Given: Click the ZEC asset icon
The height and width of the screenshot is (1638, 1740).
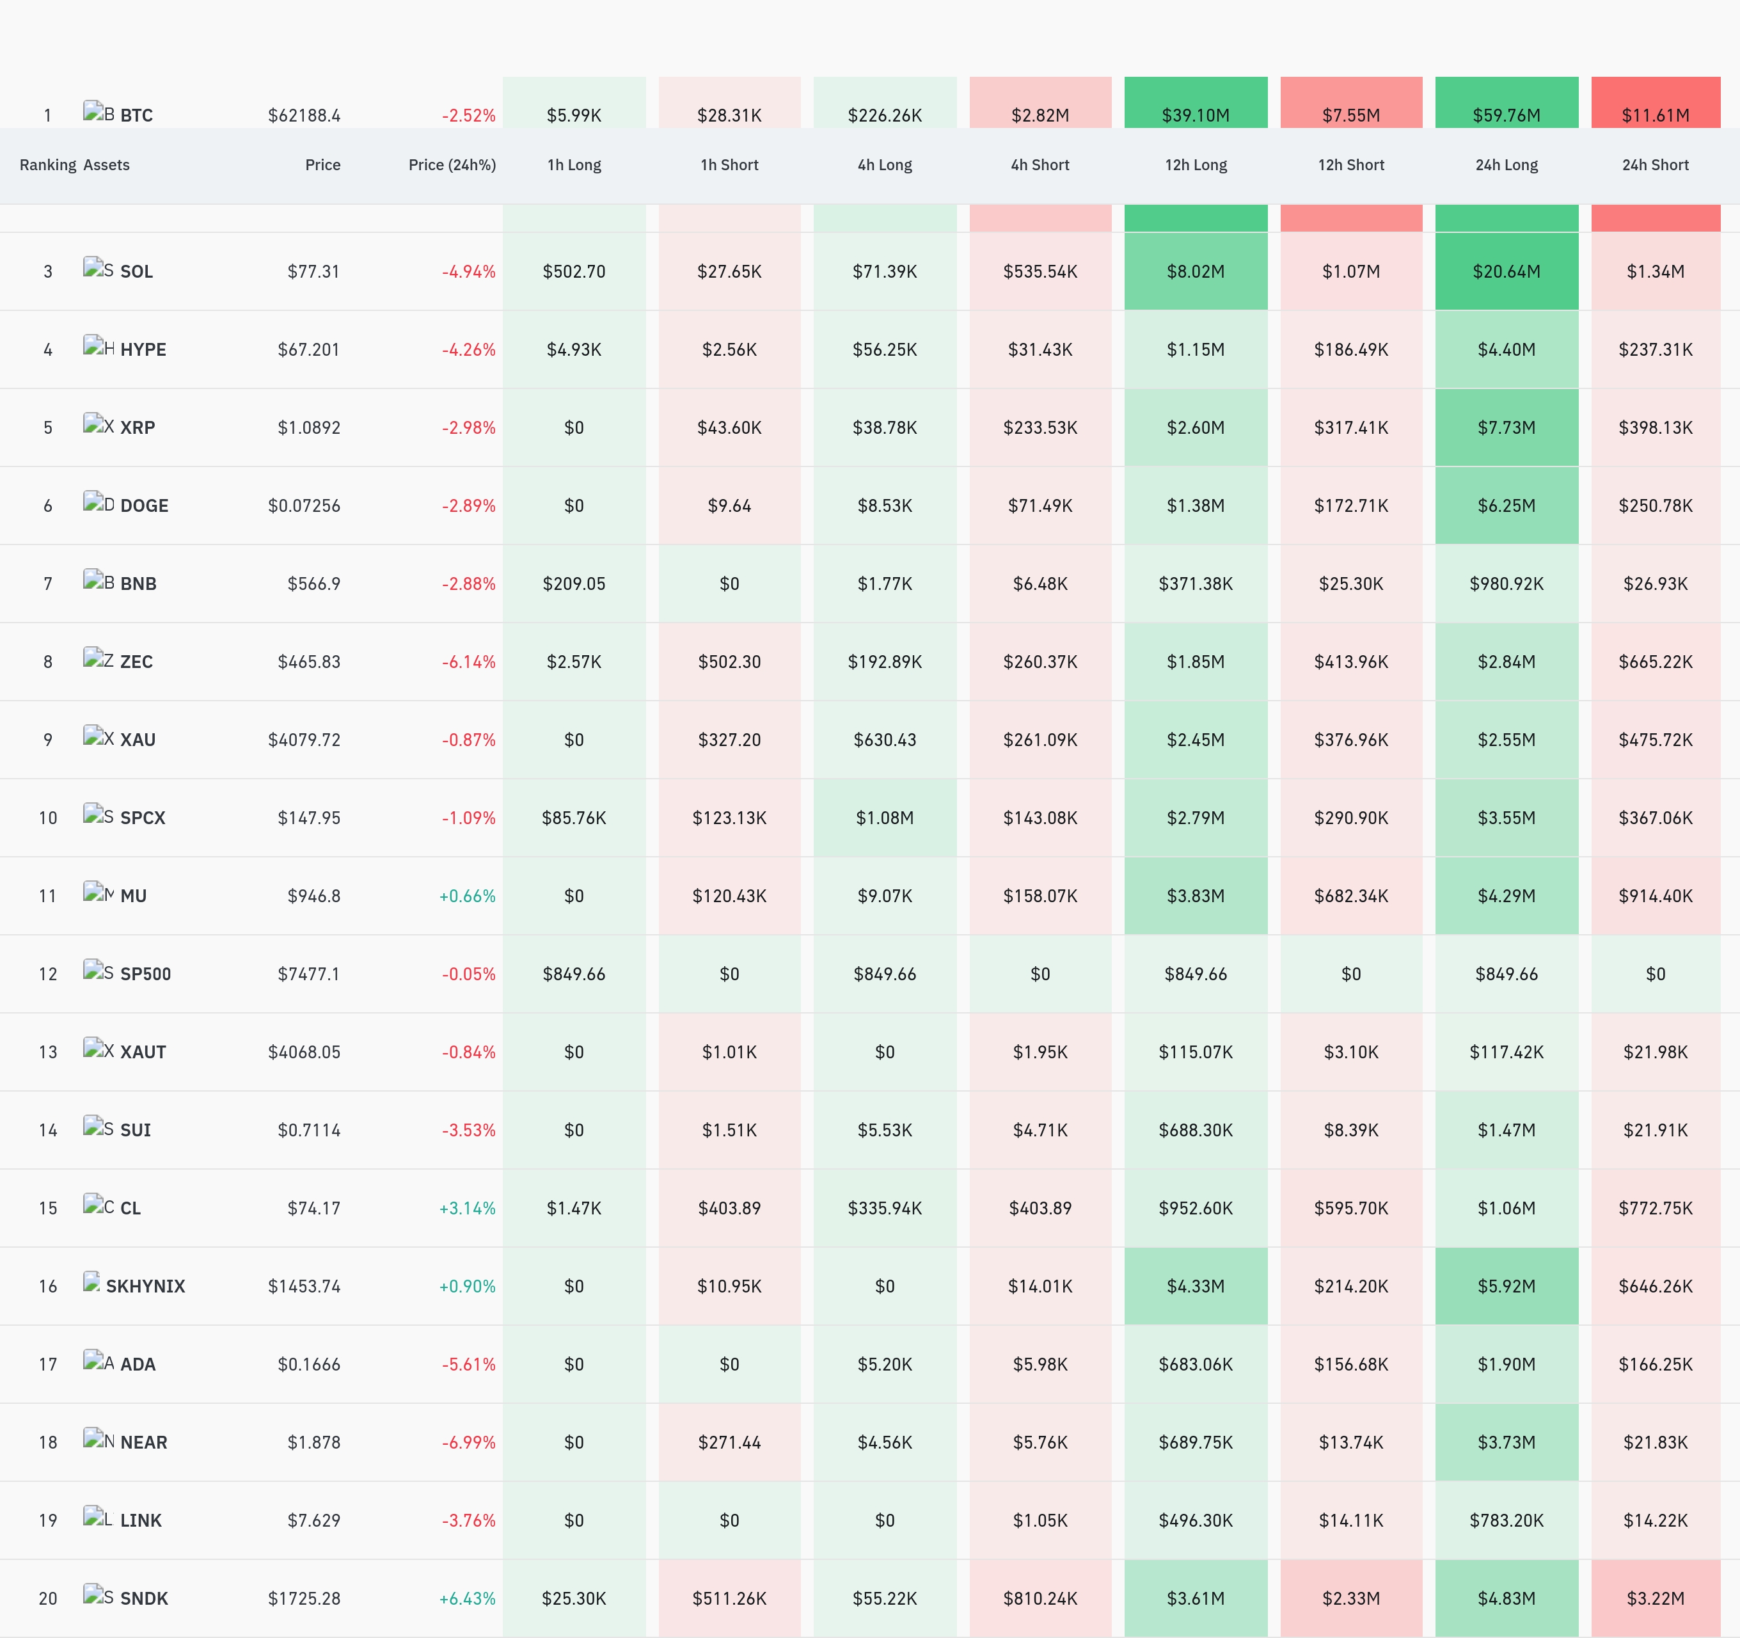Looking at the screenshot, I should click(x=98, y=658).
